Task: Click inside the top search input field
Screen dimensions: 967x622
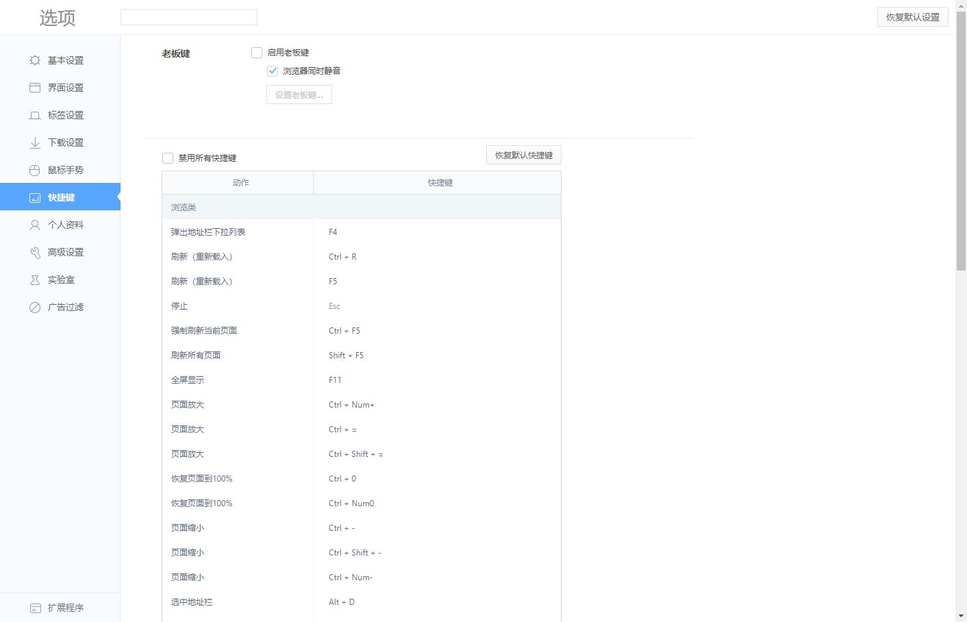Action: (188, 16)
